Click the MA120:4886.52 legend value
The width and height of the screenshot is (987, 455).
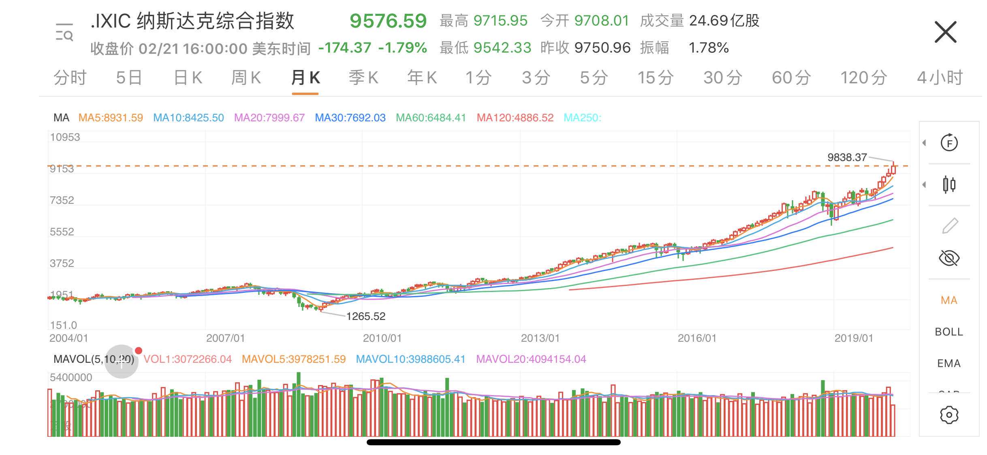[515, 118]
